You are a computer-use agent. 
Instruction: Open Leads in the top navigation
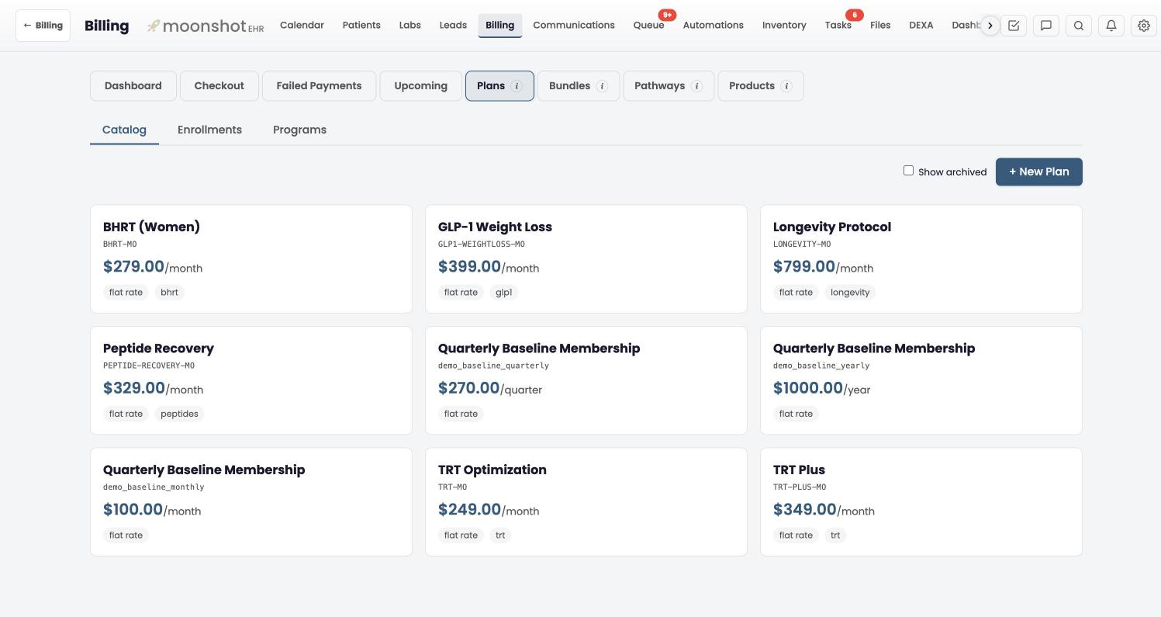[x=453, y=25]
